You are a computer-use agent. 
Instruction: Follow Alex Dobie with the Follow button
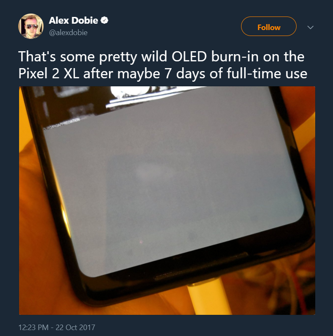tap(269, 28)
